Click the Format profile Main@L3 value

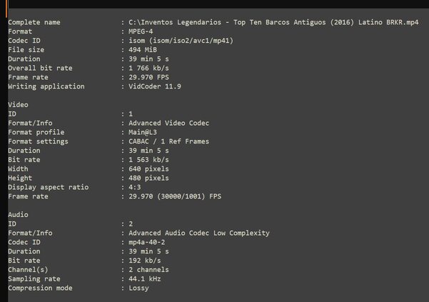point(143,132)
